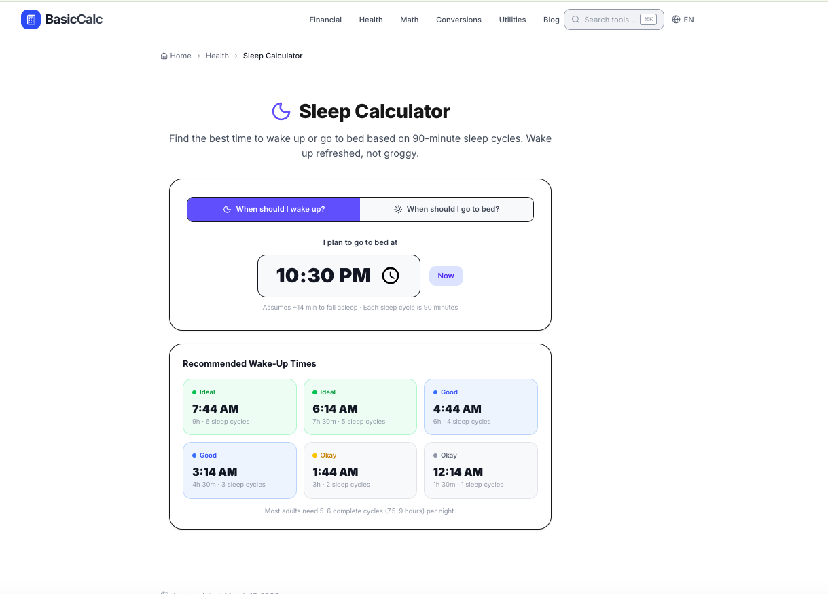Click the moon icon on the wake-up tab

[x=227, y=209]
